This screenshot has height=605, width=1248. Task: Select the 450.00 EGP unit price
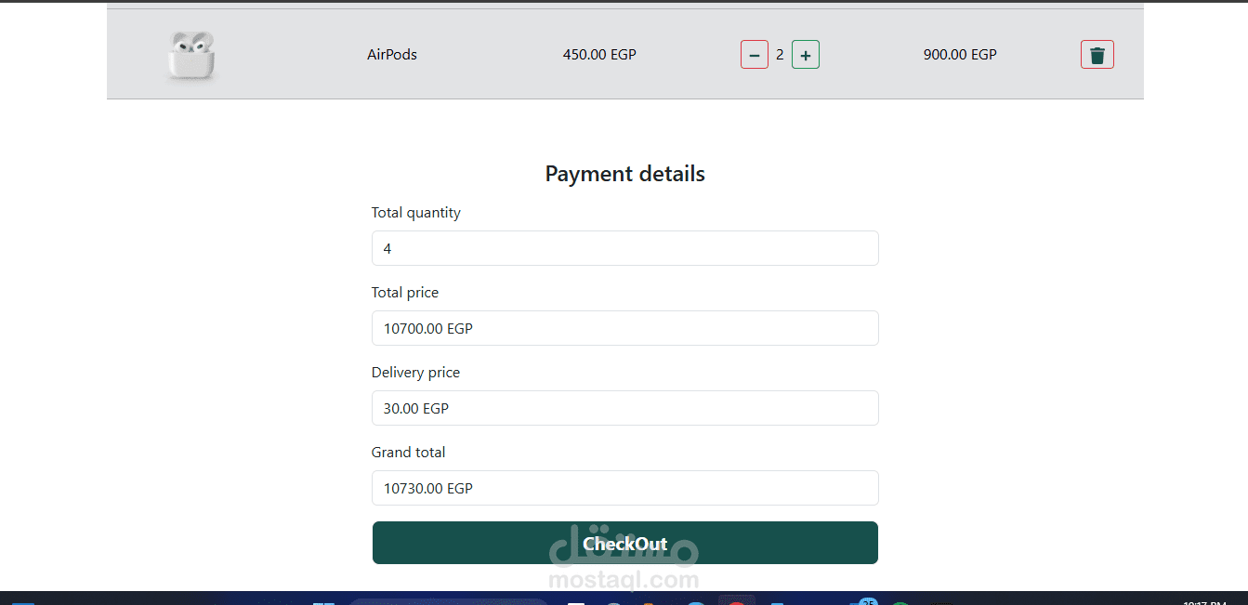coord(599,55)
